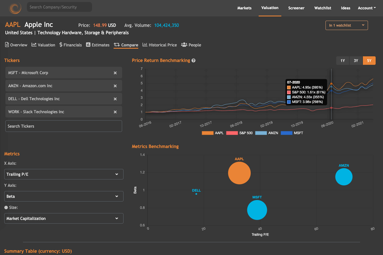
Task: Select the company Valuation tab
Action: (x=43, y=45)
